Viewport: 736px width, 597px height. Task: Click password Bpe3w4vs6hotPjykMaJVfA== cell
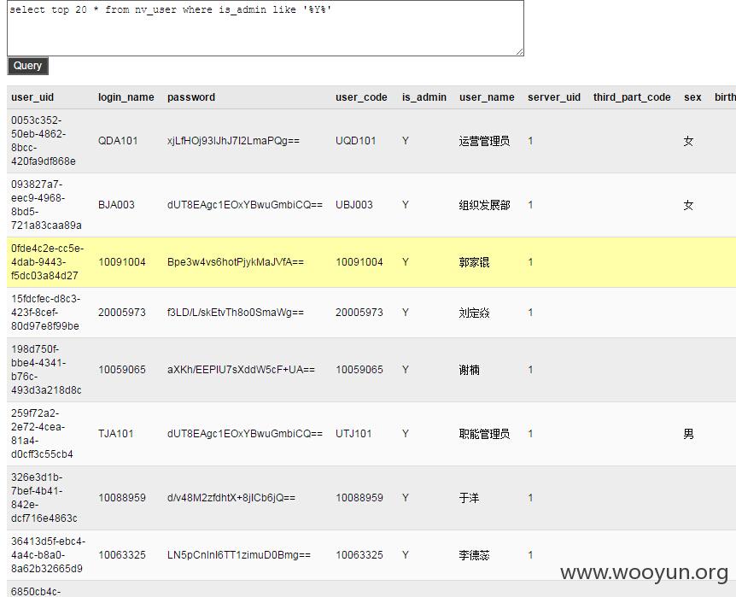pyautogui.click(x=236, y=262)
